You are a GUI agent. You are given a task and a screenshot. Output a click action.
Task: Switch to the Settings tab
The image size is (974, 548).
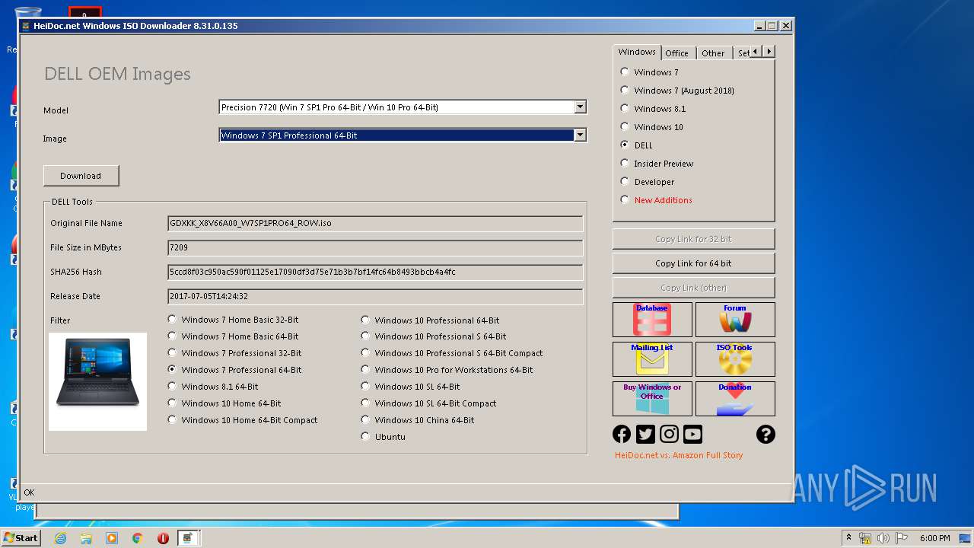[742, 53]
